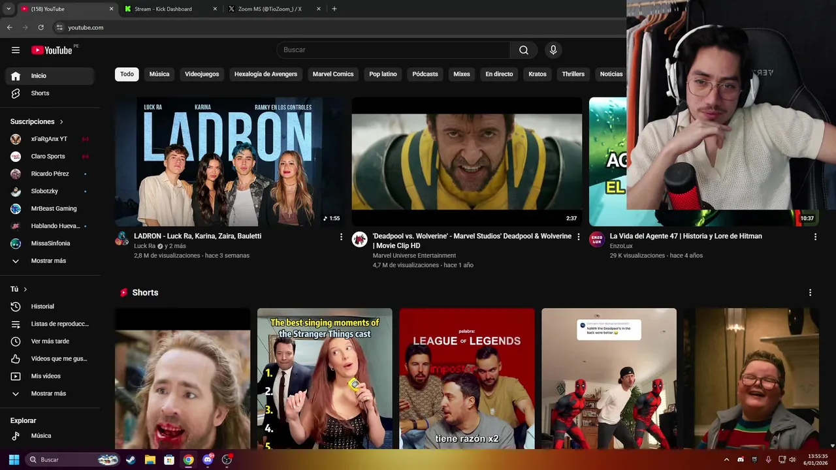The width and height of the screenshot is (836, 470).
Task: Select the Kratos chip
Action: point(538,74)
